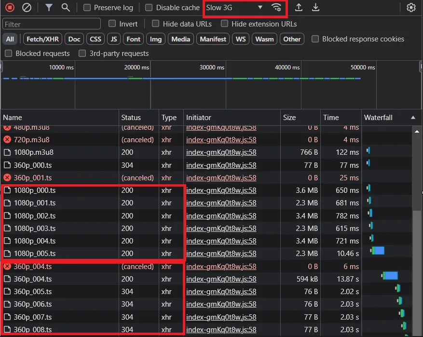Click the Filter text input field

click(52, 24)
